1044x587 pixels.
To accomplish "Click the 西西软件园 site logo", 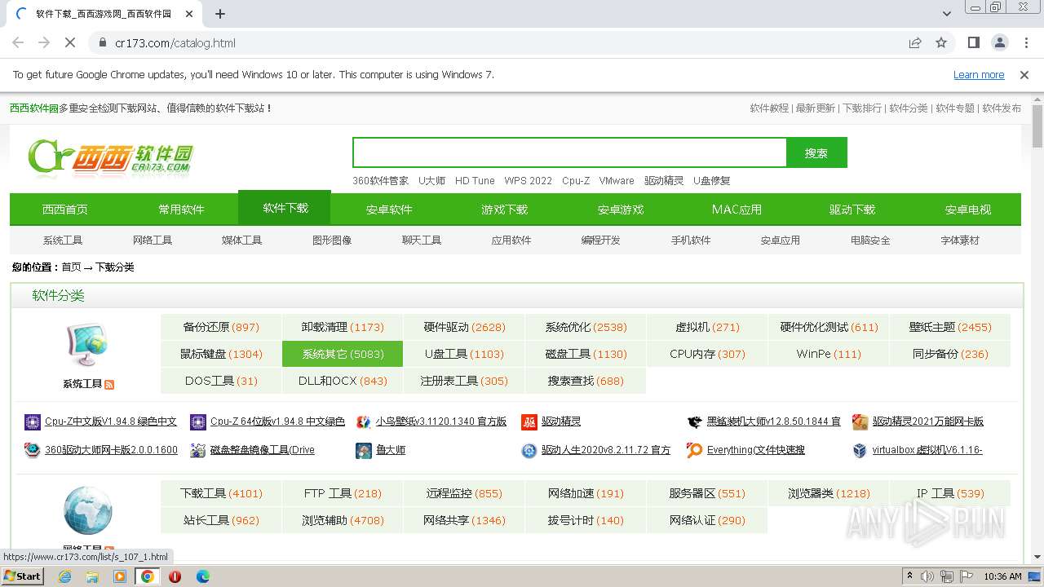I will pos(111,157).
